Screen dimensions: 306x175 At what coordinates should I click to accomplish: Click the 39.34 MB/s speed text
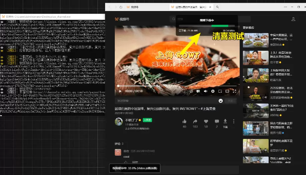[229, 30]
